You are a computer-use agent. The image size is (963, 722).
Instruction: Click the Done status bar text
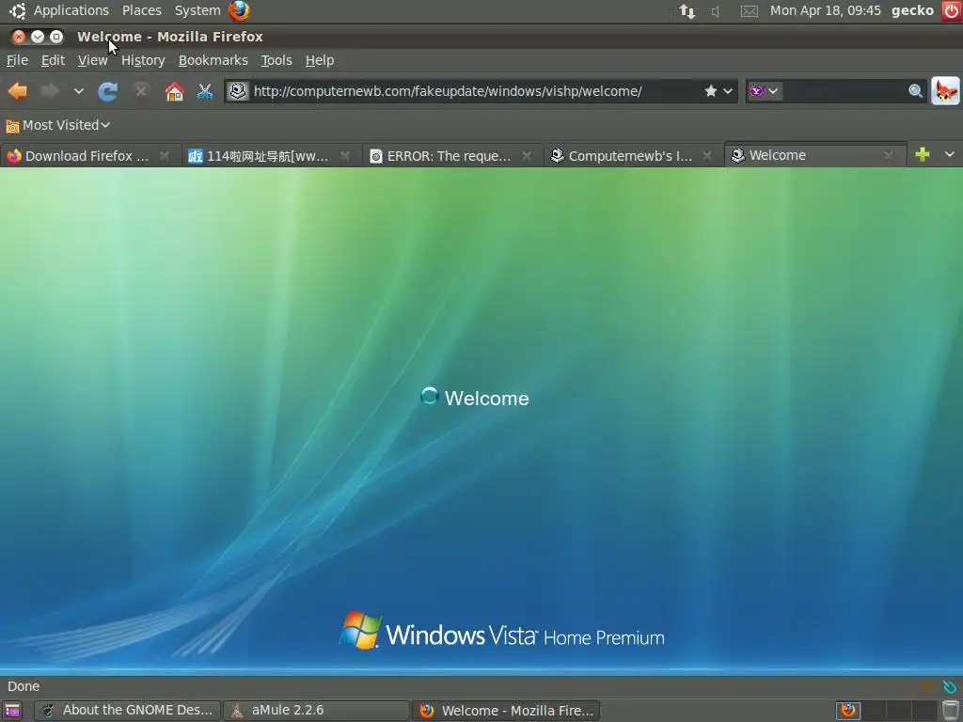tap(24, 686)
